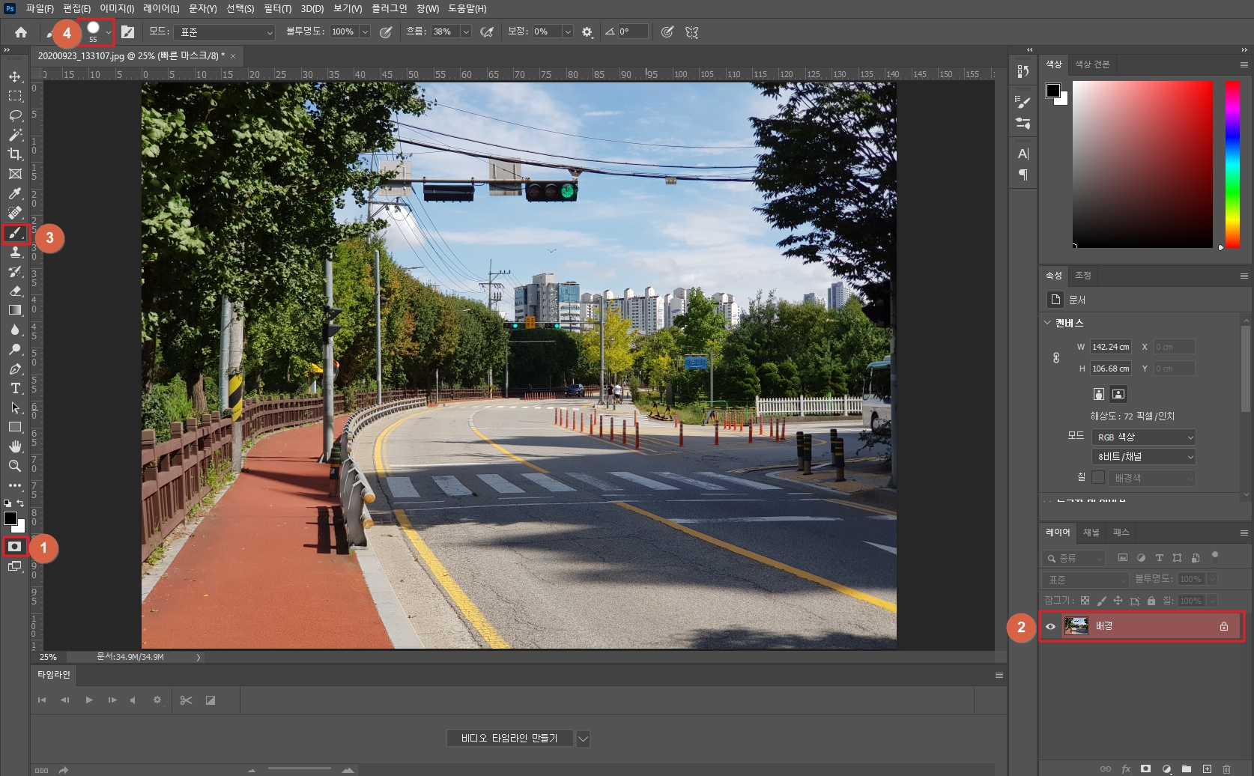Click 비디오 타임라인 만들기 button
This screenshot has height=776, width=1254.
[x=509, y=739]
